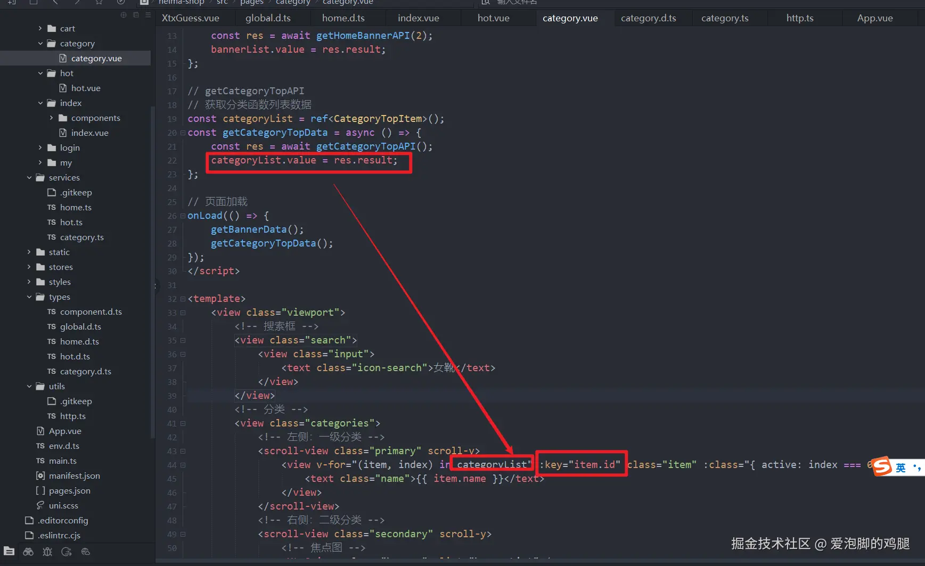Click the config icon beside manifest.json

point(40,475)
